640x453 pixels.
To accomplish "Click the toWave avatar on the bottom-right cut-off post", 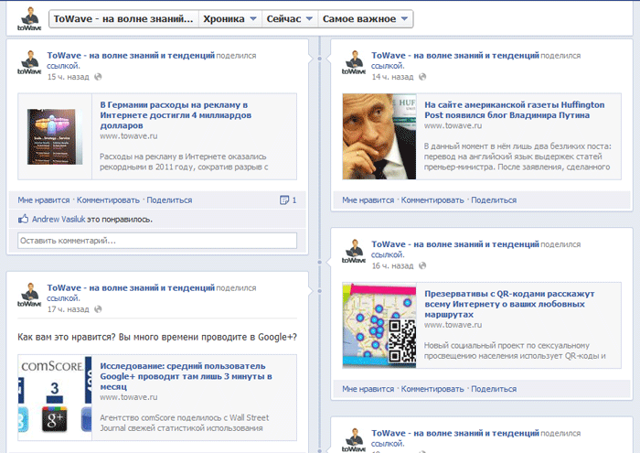I will [x=354, y=440].
